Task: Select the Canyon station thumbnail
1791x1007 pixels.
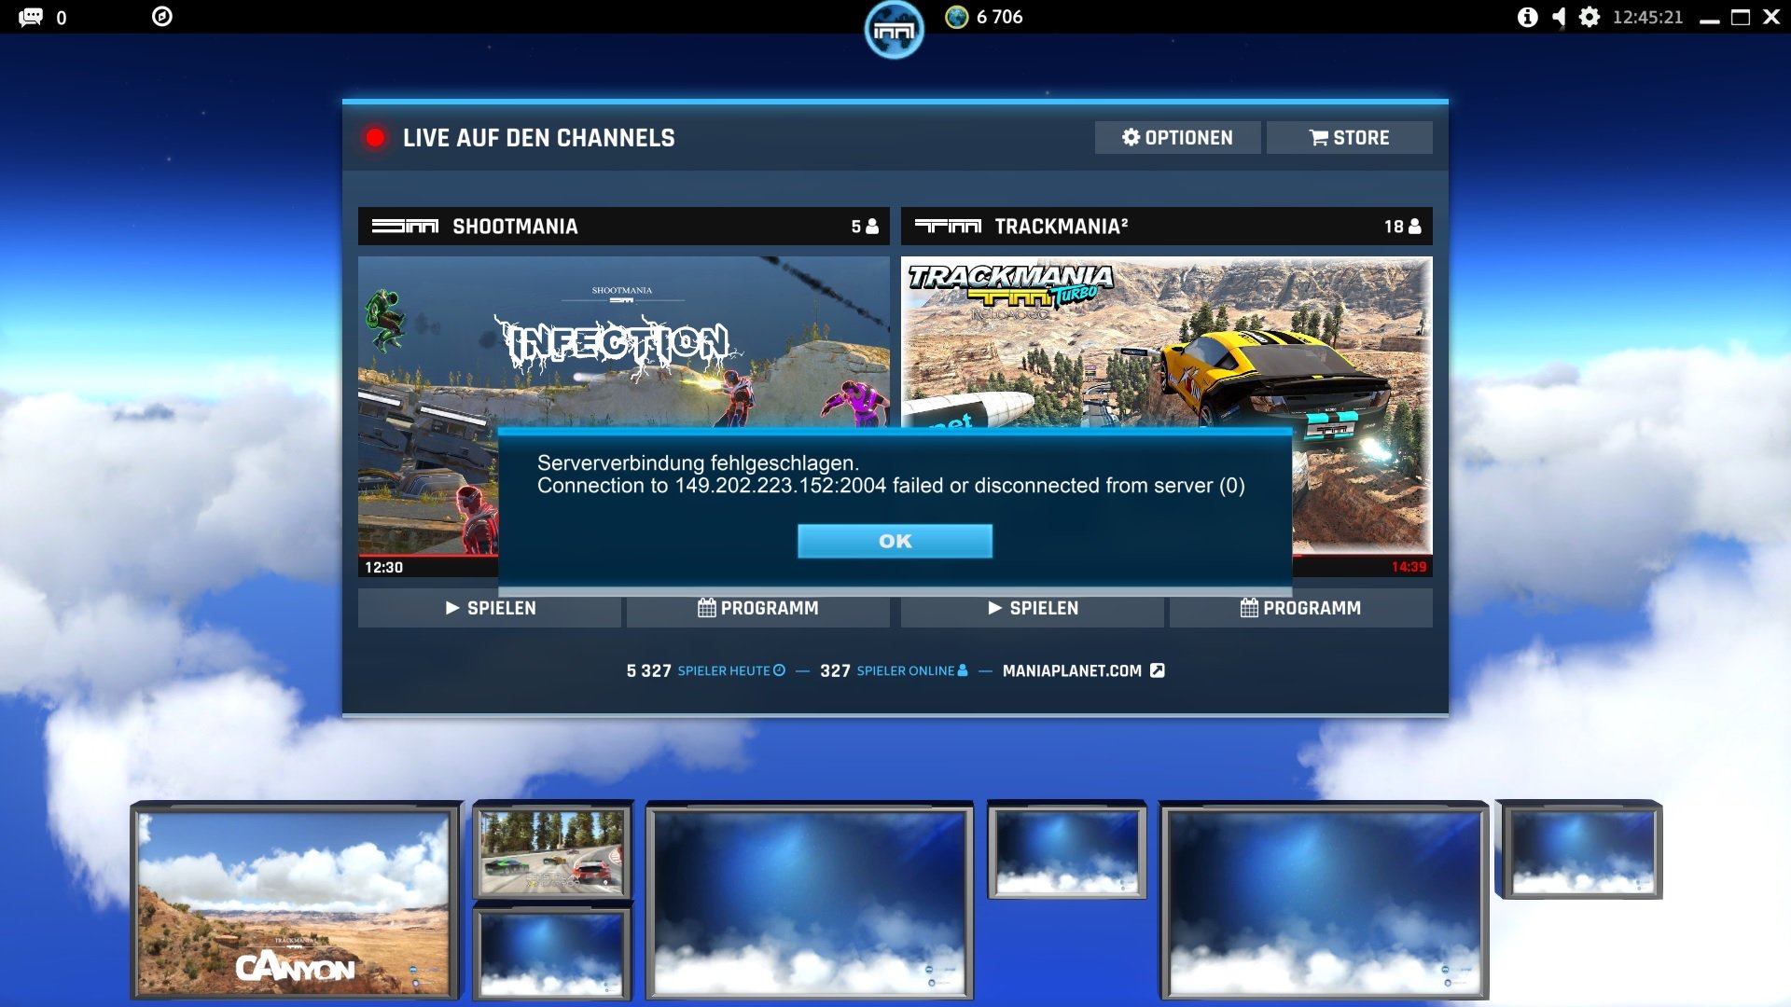Action: [295, 902]
